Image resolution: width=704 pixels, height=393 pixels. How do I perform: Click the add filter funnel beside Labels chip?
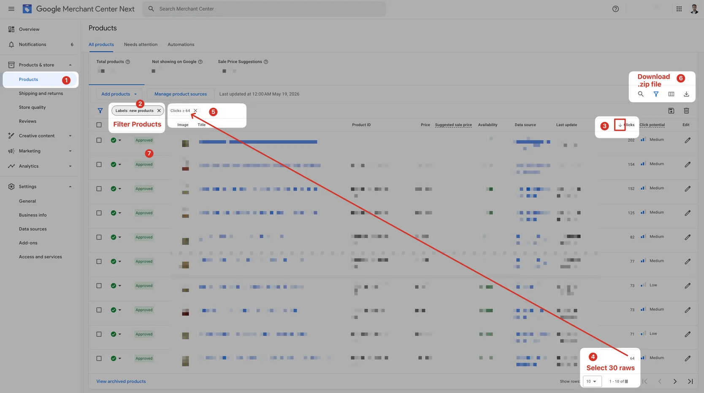[100, 111]
